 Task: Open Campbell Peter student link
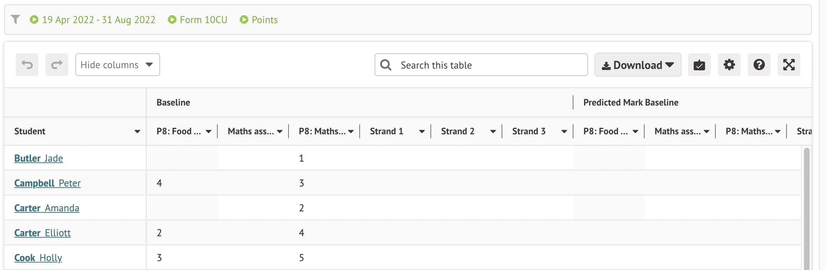[47, 183]
